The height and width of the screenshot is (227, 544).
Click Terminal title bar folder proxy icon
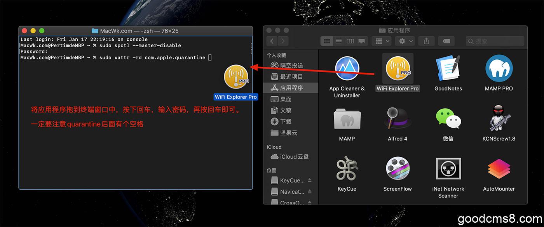tap(95, 31)
